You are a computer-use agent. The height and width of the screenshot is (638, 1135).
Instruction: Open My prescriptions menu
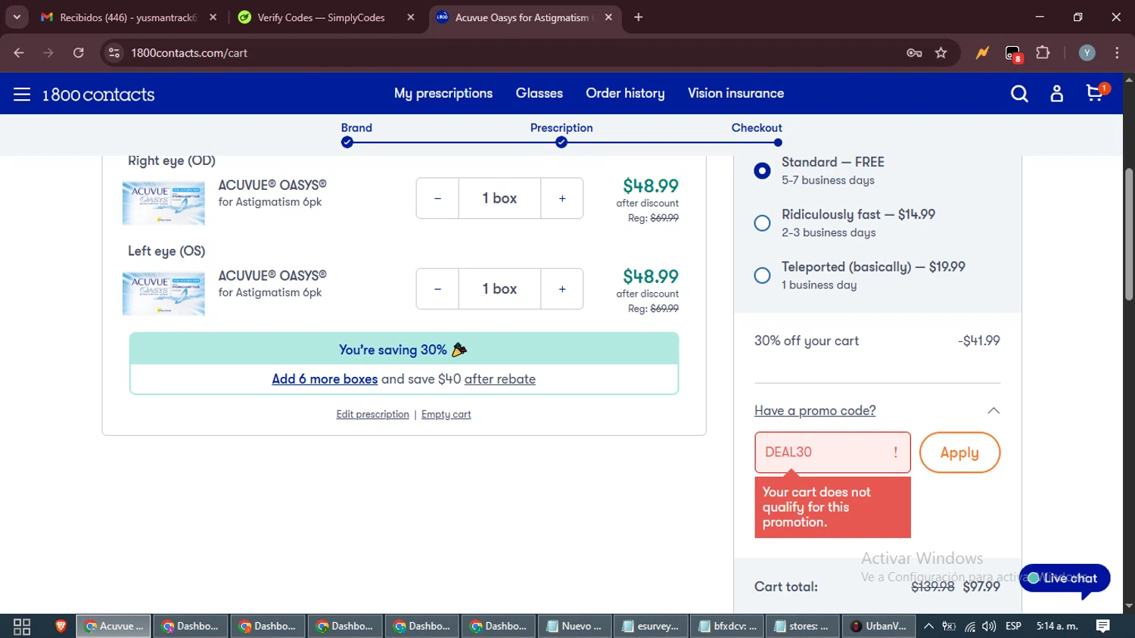pyautogui.click(x=443, y=93)
